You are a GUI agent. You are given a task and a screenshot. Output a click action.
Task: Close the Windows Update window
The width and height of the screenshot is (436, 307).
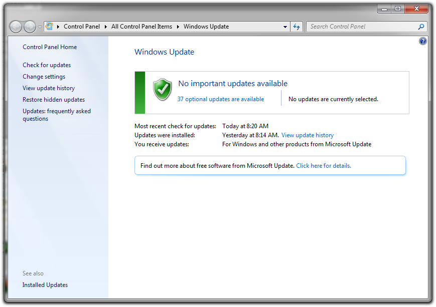(x=416, y=9)
